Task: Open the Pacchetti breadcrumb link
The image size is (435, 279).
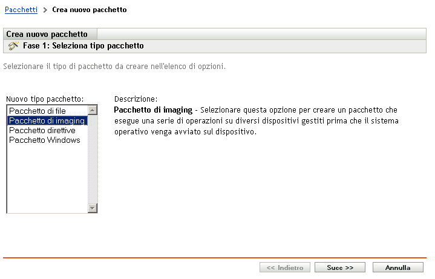Action: tap(21, 10)
